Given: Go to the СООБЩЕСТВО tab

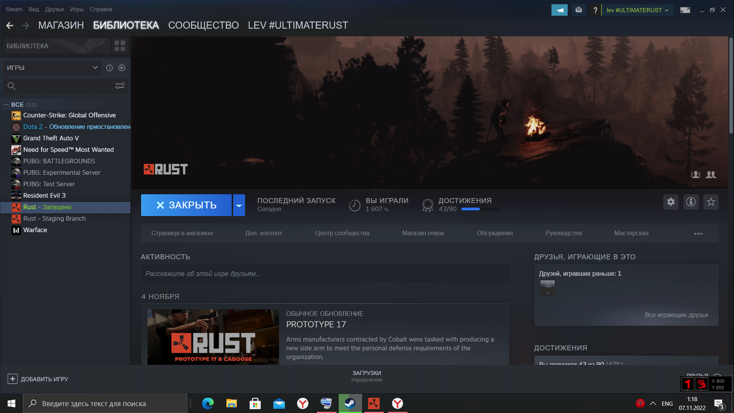Looking at the screenshot, I should 203,25.
